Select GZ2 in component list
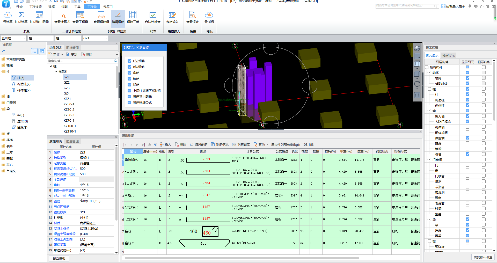Screen dimensions: 497x263 (x=67, y=82)
